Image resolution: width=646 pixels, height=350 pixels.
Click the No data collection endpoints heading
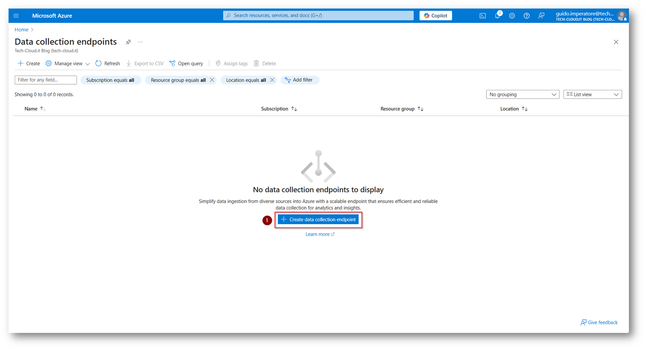(x=318, y=190)
